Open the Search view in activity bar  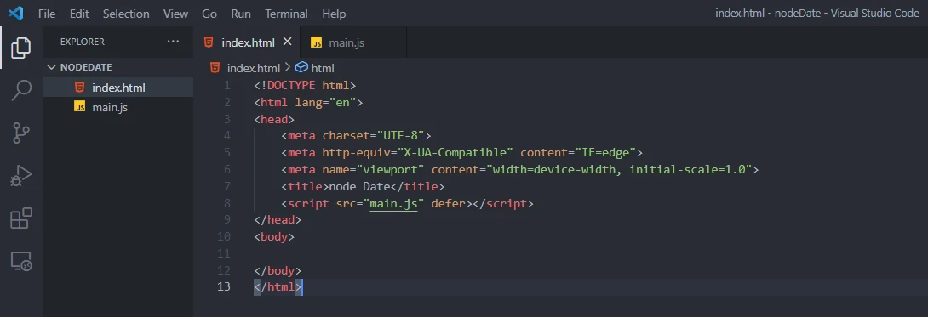point(21,91)
